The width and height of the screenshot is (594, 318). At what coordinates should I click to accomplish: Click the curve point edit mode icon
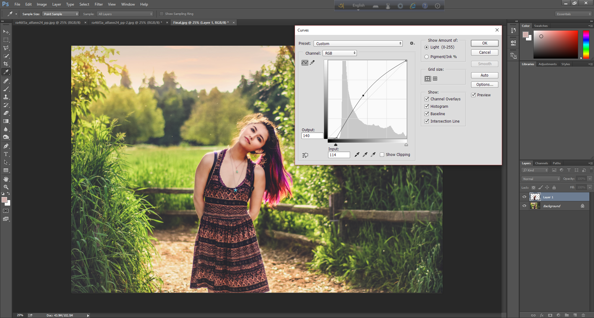(305, 63)
